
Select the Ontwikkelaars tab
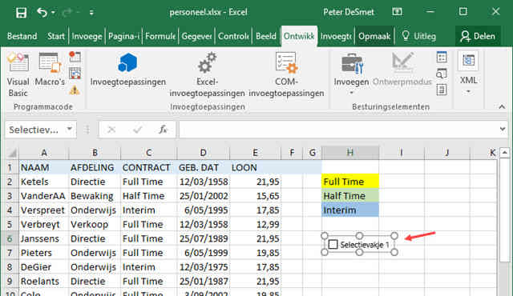pos(299,36)
